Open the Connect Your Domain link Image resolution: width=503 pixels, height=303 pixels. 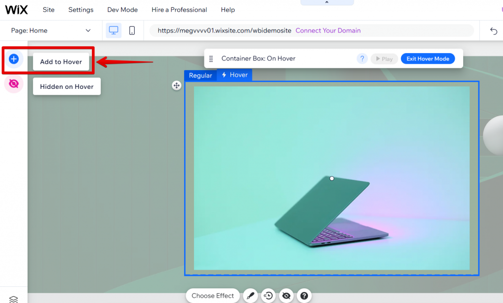[328, 30]
